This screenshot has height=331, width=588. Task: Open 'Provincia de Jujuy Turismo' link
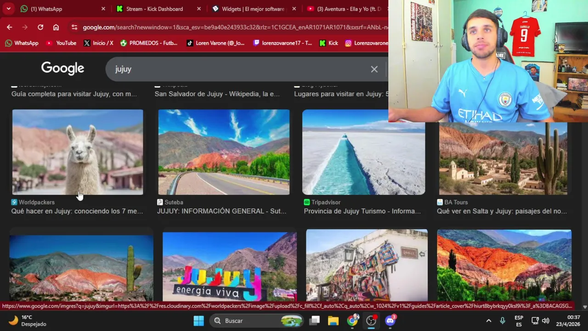(362, 211)
